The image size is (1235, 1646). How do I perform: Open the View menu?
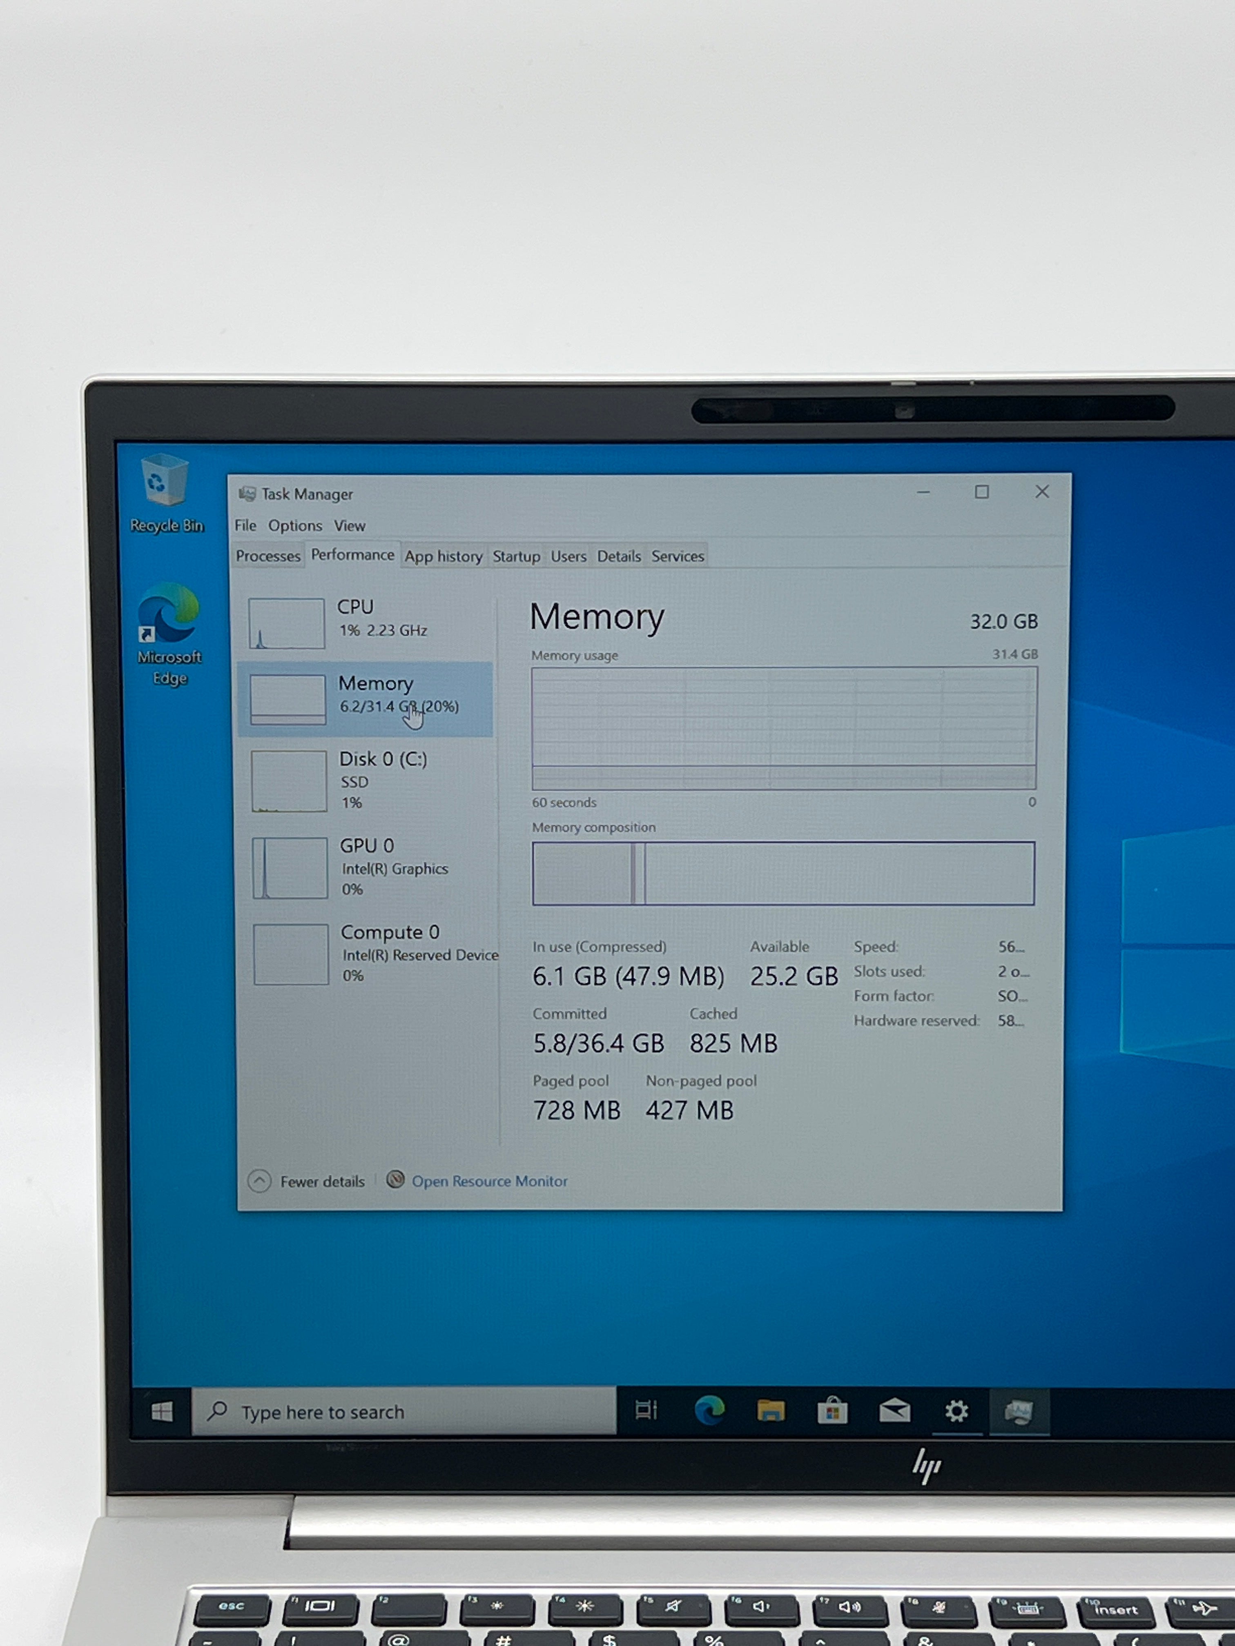tap(349, 525)
